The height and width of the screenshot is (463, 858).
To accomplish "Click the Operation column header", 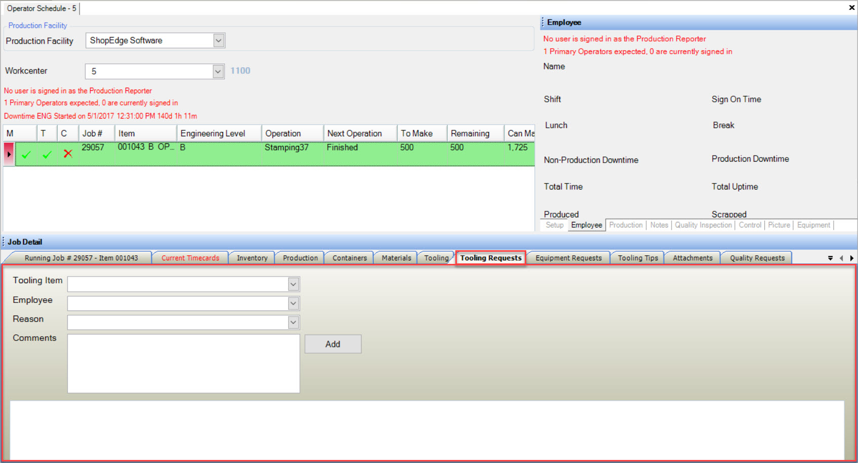I will click(293, 133).
